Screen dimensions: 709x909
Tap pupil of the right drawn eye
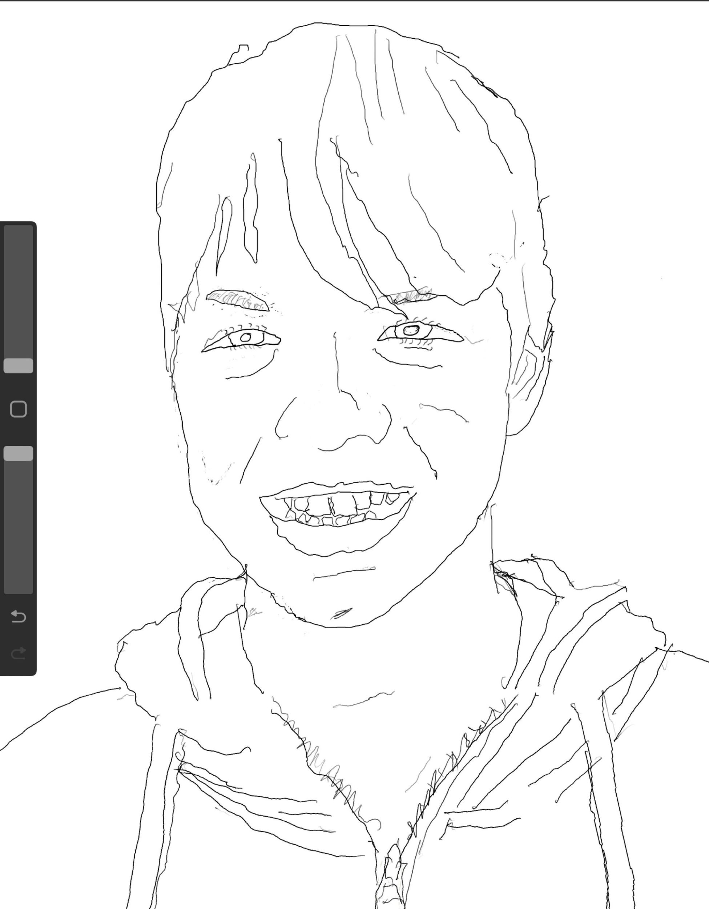click(x=411, y=331)
